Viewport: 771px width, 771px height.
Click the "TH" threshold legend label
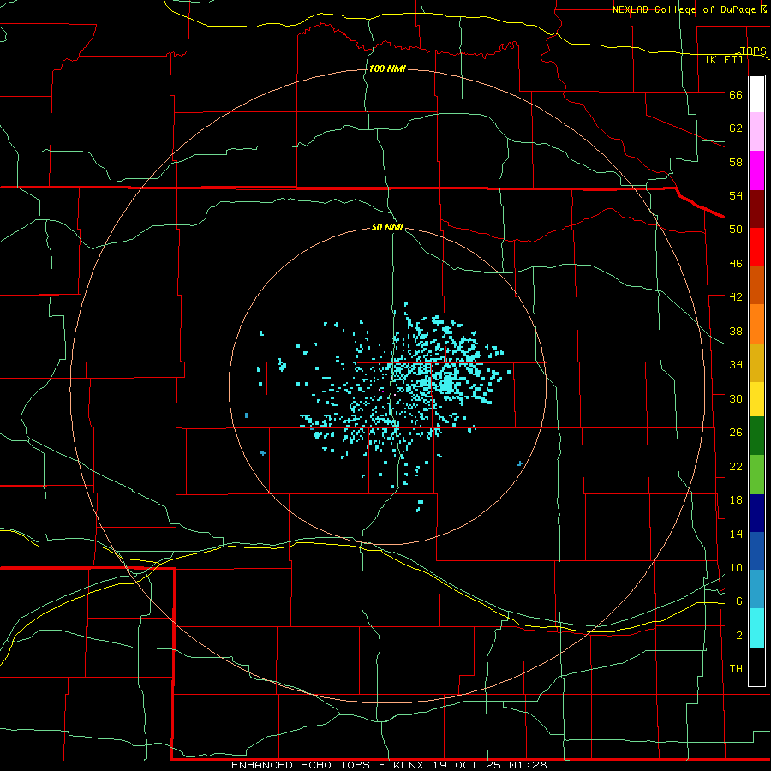pyautogui.click(x=736, y=669)
